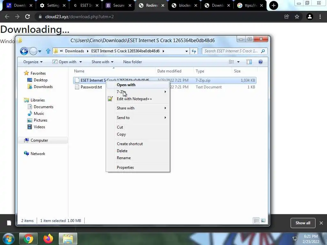327x245 pixels.
Task: Choose Copy from context menu
Action: [138, 134]
